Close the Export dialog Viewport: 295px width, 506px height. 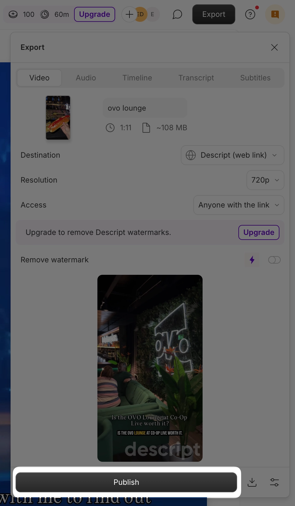point(274,47)
